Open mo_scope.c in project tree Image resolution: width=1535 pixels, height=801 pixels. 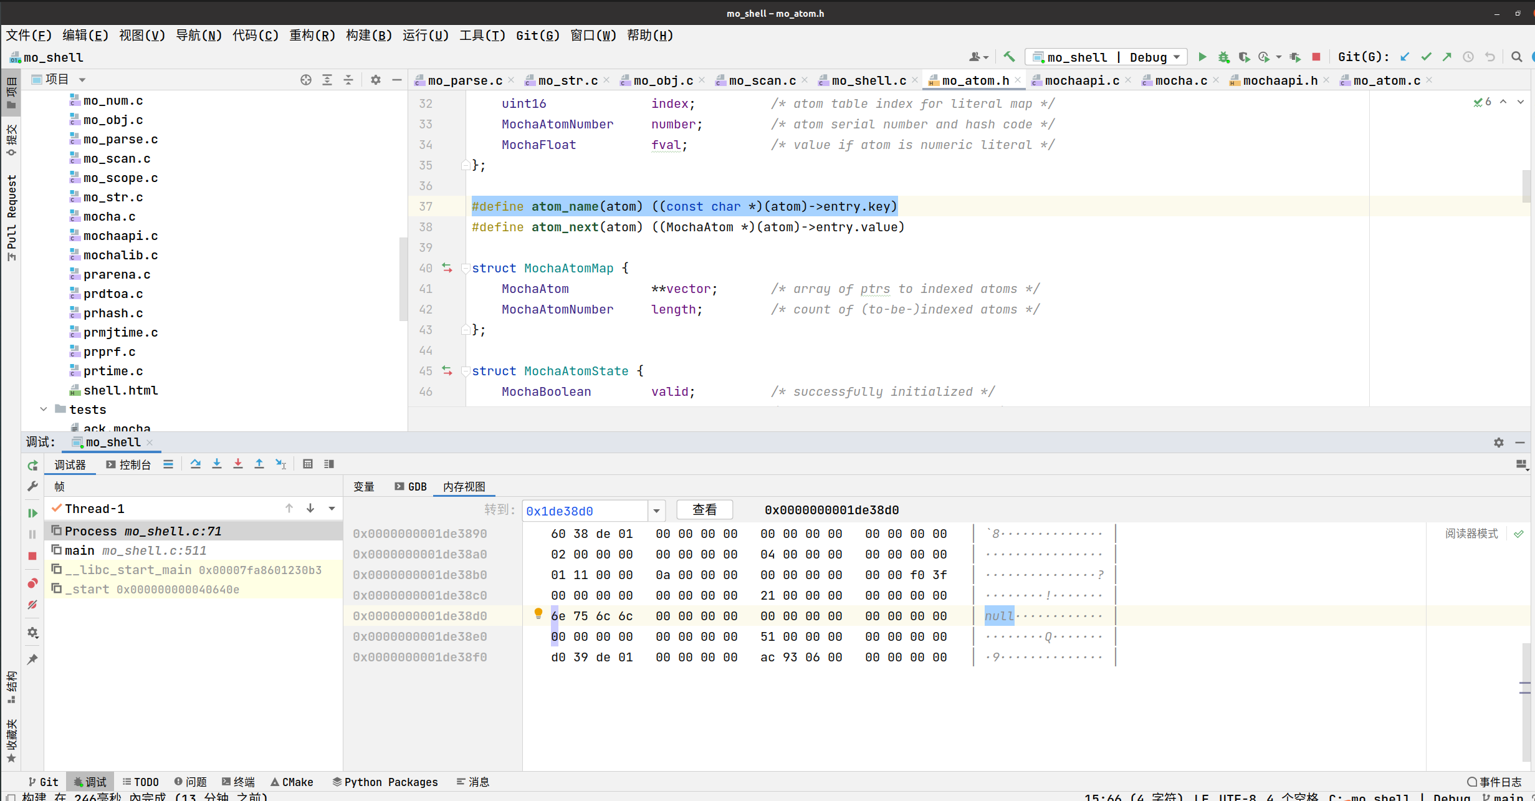point(120,178)
